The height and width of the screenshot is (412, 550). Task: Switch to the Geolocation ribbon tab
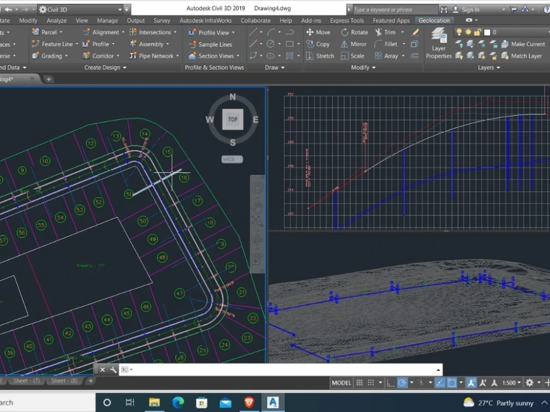coord(434,20)
